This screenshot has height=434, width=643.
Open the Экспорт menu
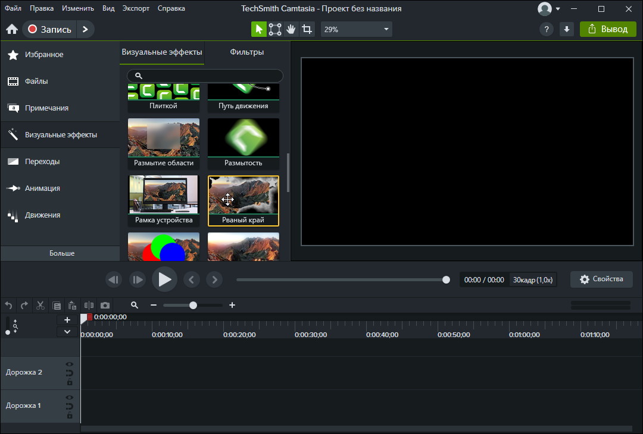click(x=136, y=8)
